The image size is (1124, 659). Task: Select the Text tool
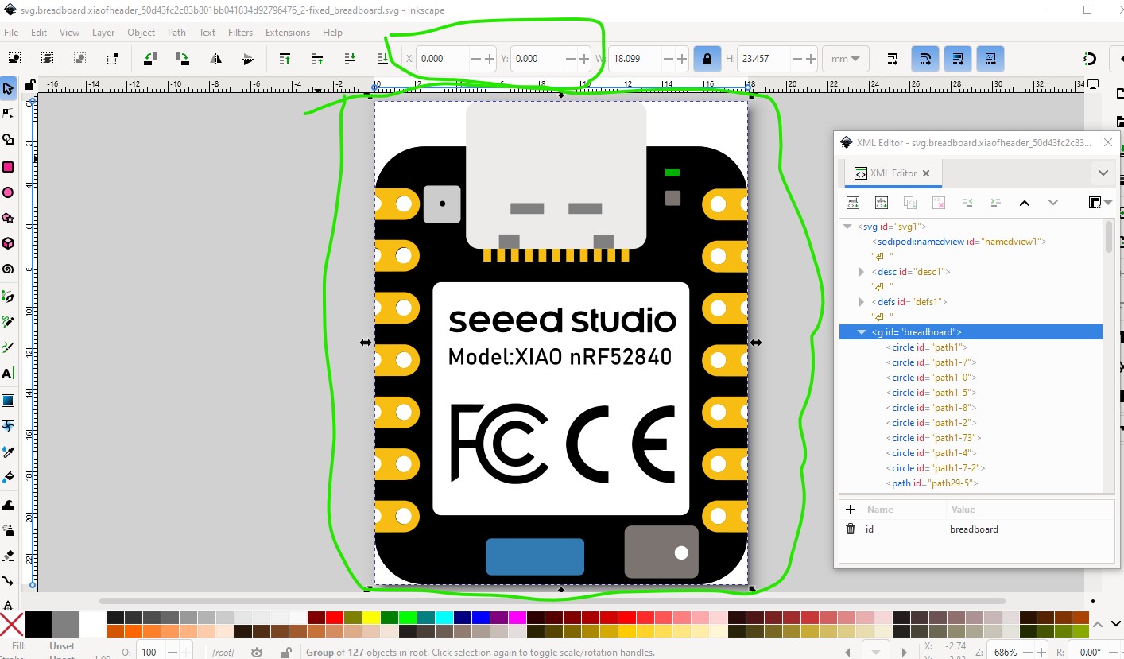point(8,374)
